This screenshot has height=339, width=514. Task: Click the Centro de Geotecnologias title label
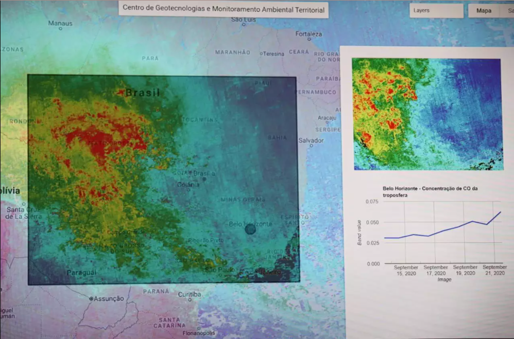[224, 9]
